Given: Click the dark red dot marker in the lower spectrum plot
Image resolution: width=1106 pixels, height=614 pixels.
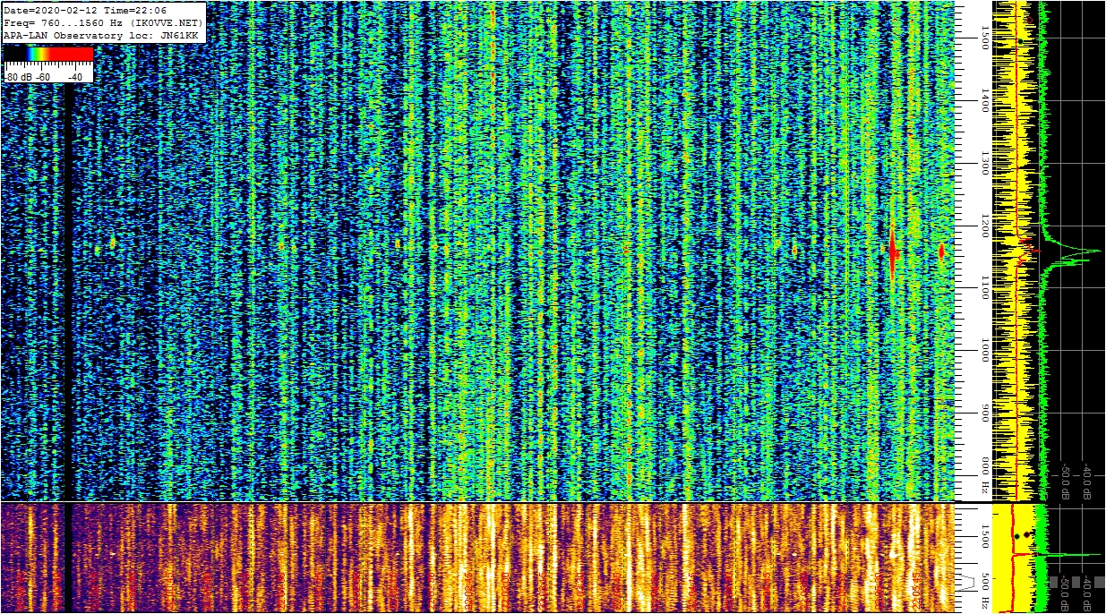Looking at the screenshot, I should coord(1026,534).
